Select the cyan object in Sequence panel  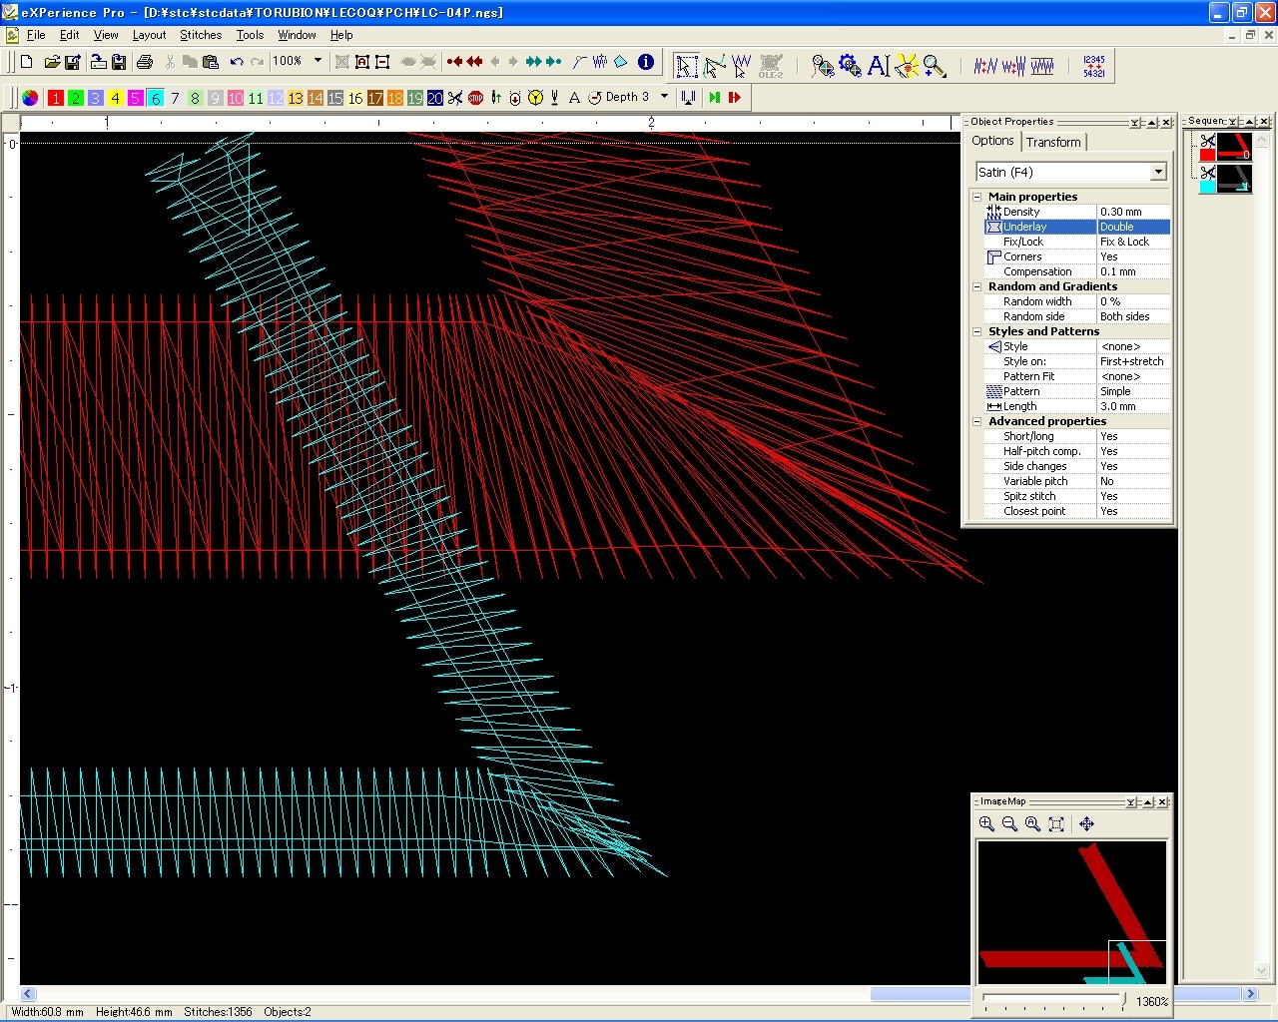(1234, 179)
